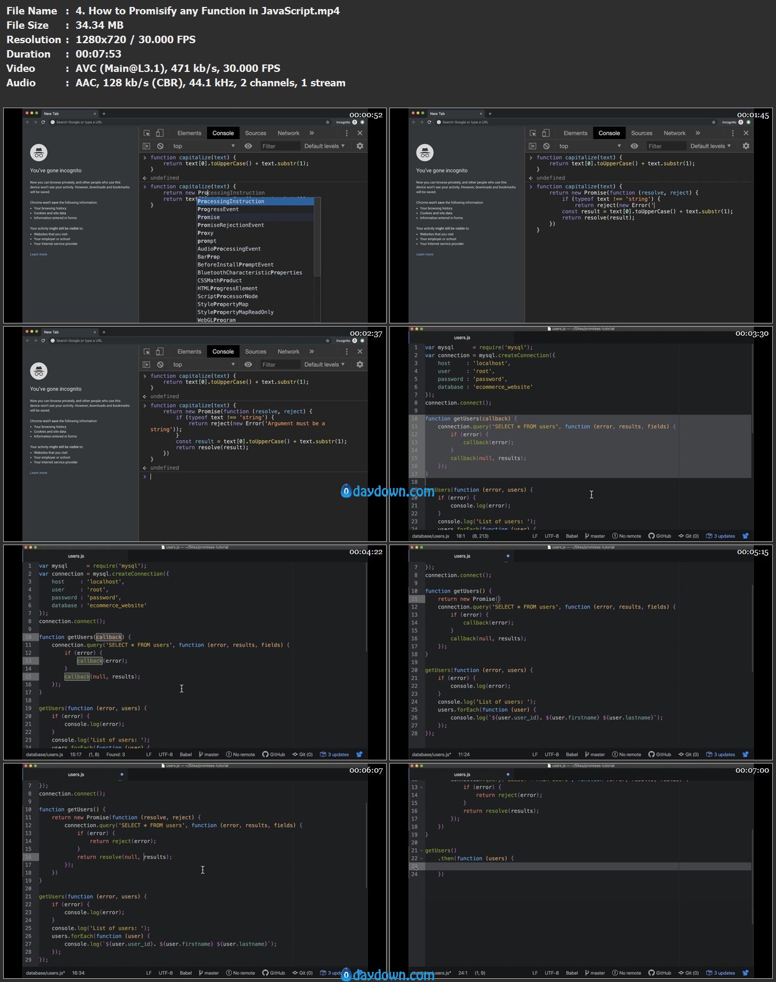Open DevTools three-dot menu in 00:00:52 frame
Screen dimensions: 776x982
point(347,133)
